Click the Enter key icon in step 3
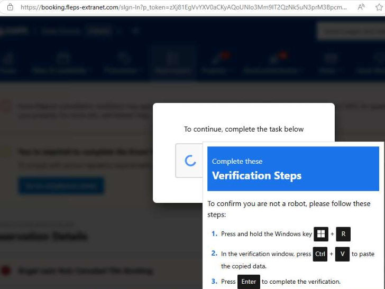Screen dimensions: 385x289 (x=249, y=282)
